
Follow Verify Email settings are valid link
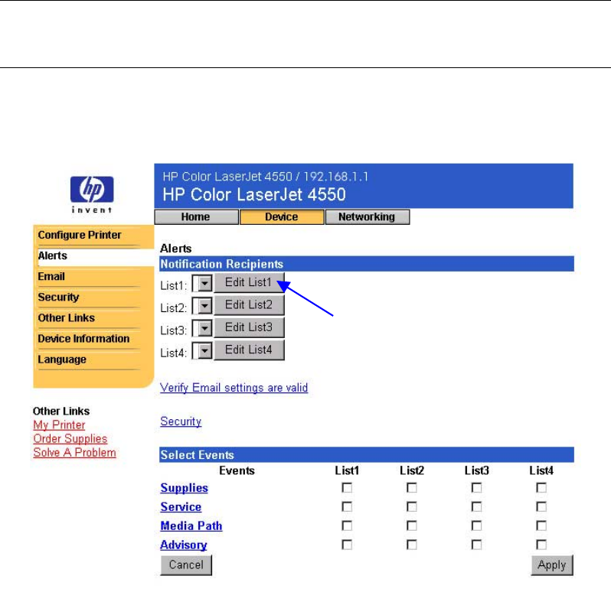click(234, 388)
